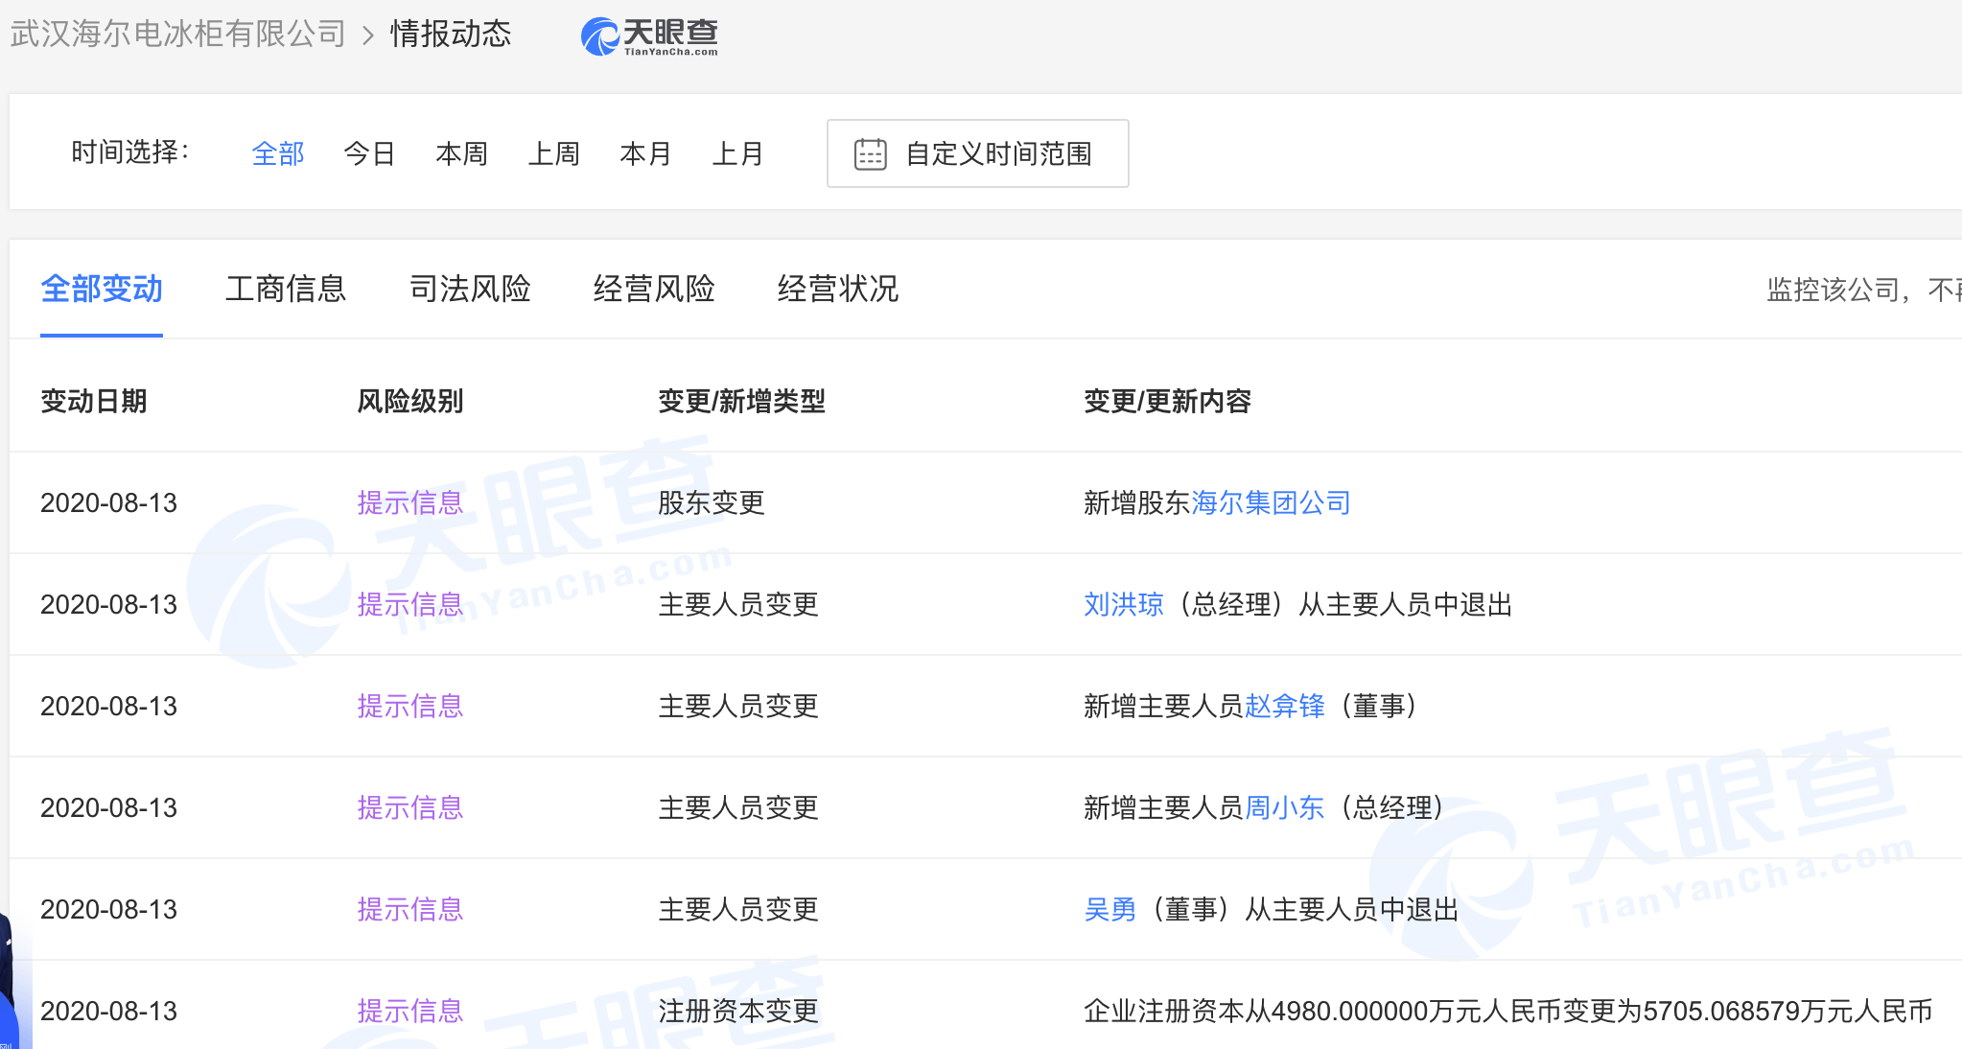Select the 今日 time filter
This screenshot has width=1962, height=1049.
(x=369, y=153)
